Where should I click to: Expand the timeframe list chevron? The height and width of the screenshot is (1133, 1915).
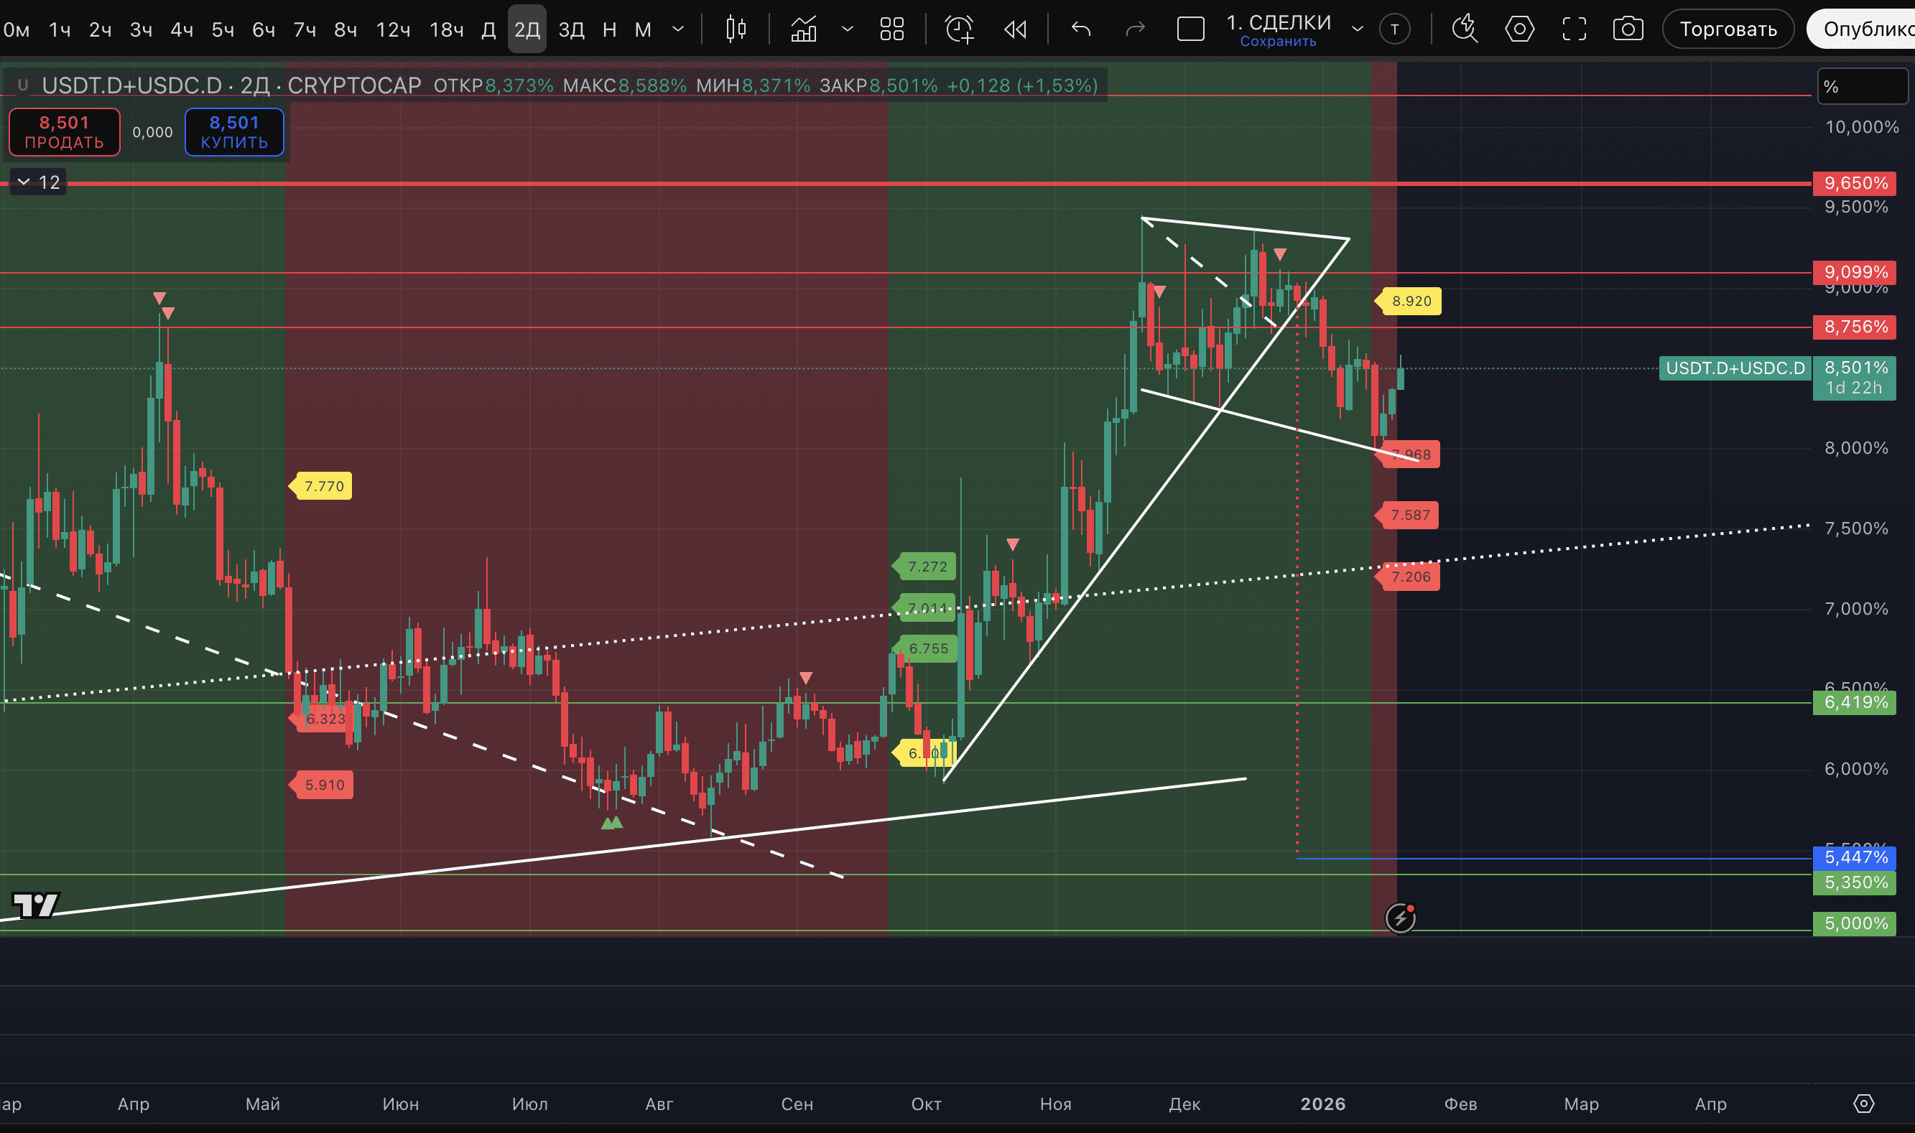click(677, 29)
